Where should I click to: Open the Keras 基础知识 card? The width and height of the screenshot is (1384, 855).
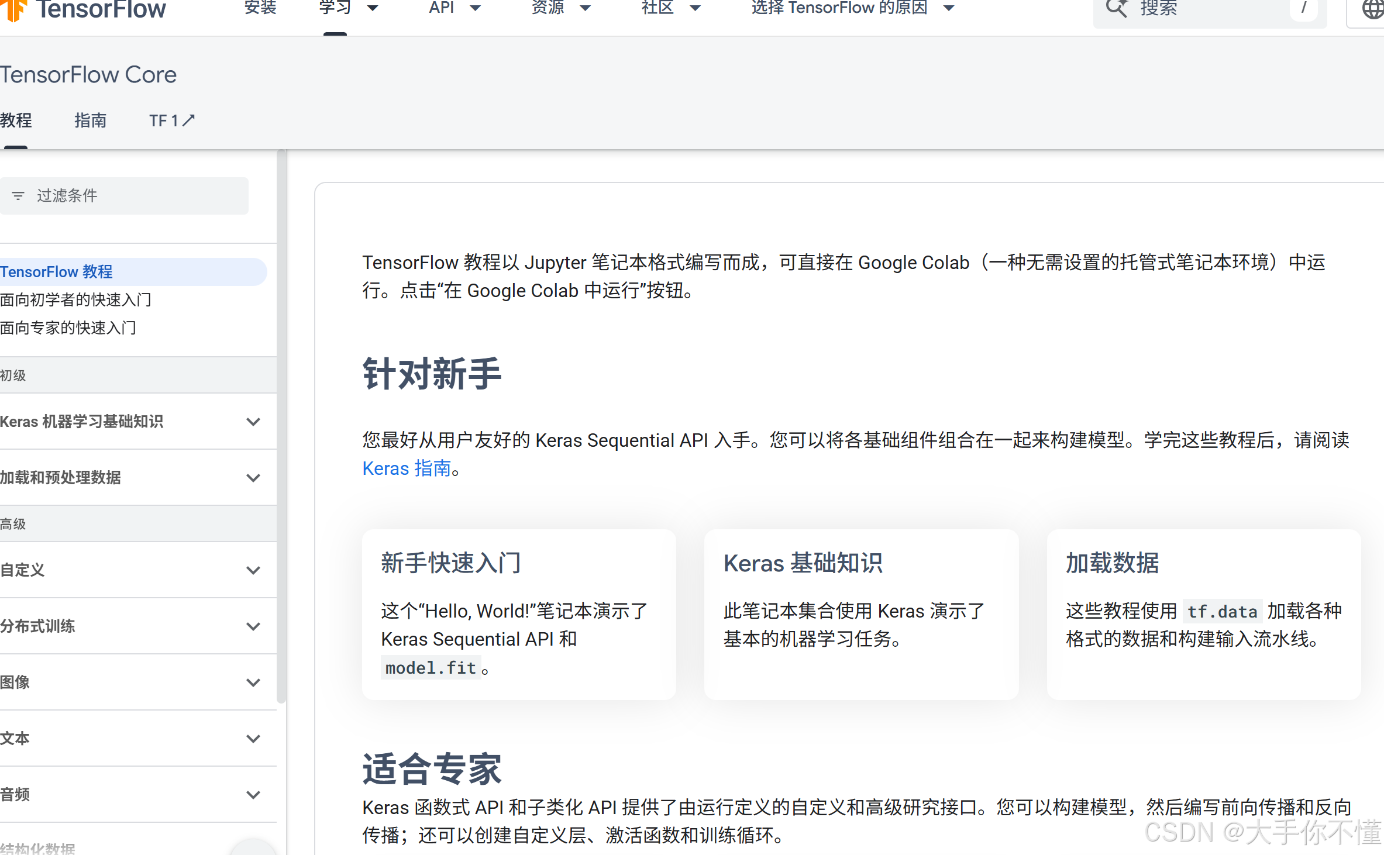pyautogui.click(x=861, y=615)
